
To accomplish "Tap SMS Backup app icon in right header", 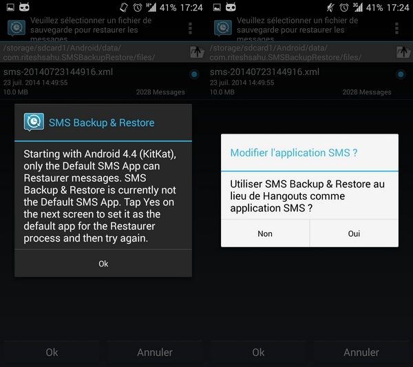I will 223,28.
